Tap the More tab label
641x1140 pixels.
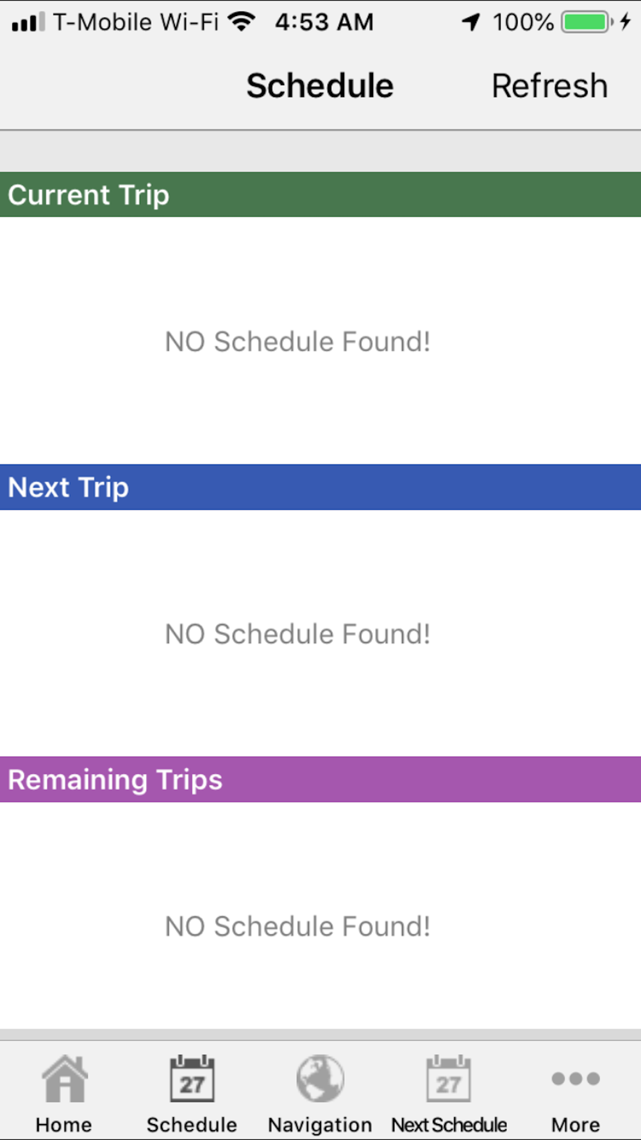click(576, 1125)
